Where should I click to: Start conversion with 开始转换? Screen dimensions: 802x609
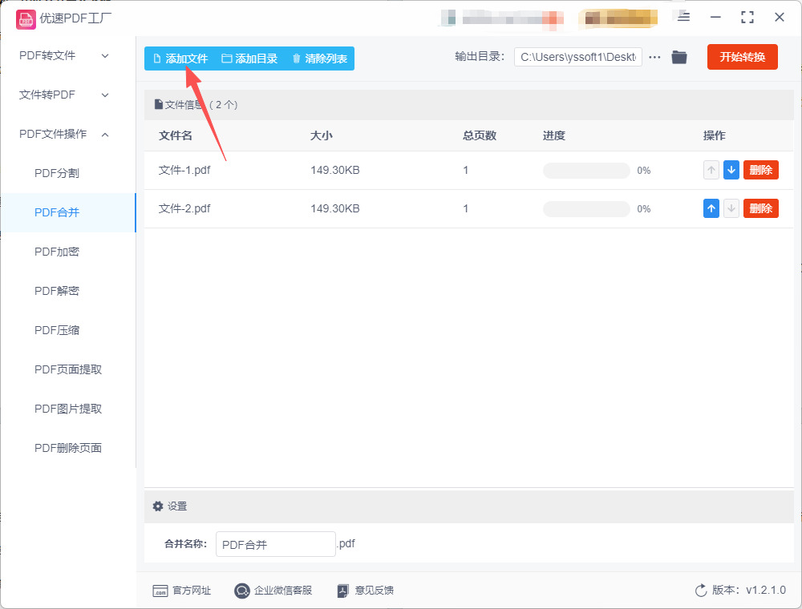742,57
